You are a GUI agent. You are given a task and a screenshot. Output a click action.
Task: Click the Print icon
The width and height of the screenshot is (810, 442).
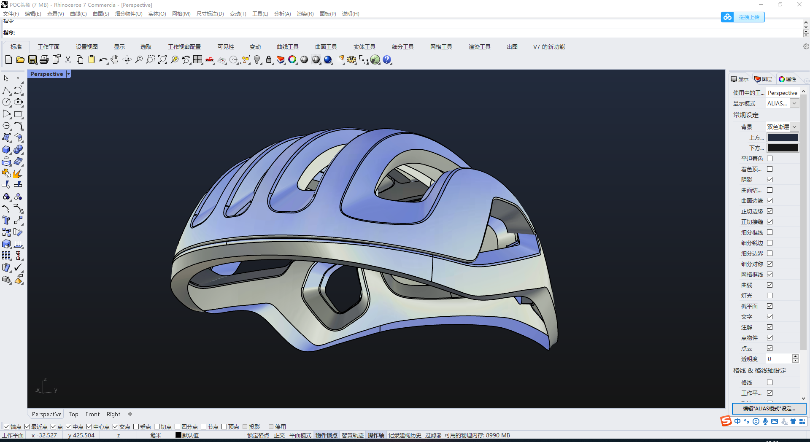[x=44, y=59]
